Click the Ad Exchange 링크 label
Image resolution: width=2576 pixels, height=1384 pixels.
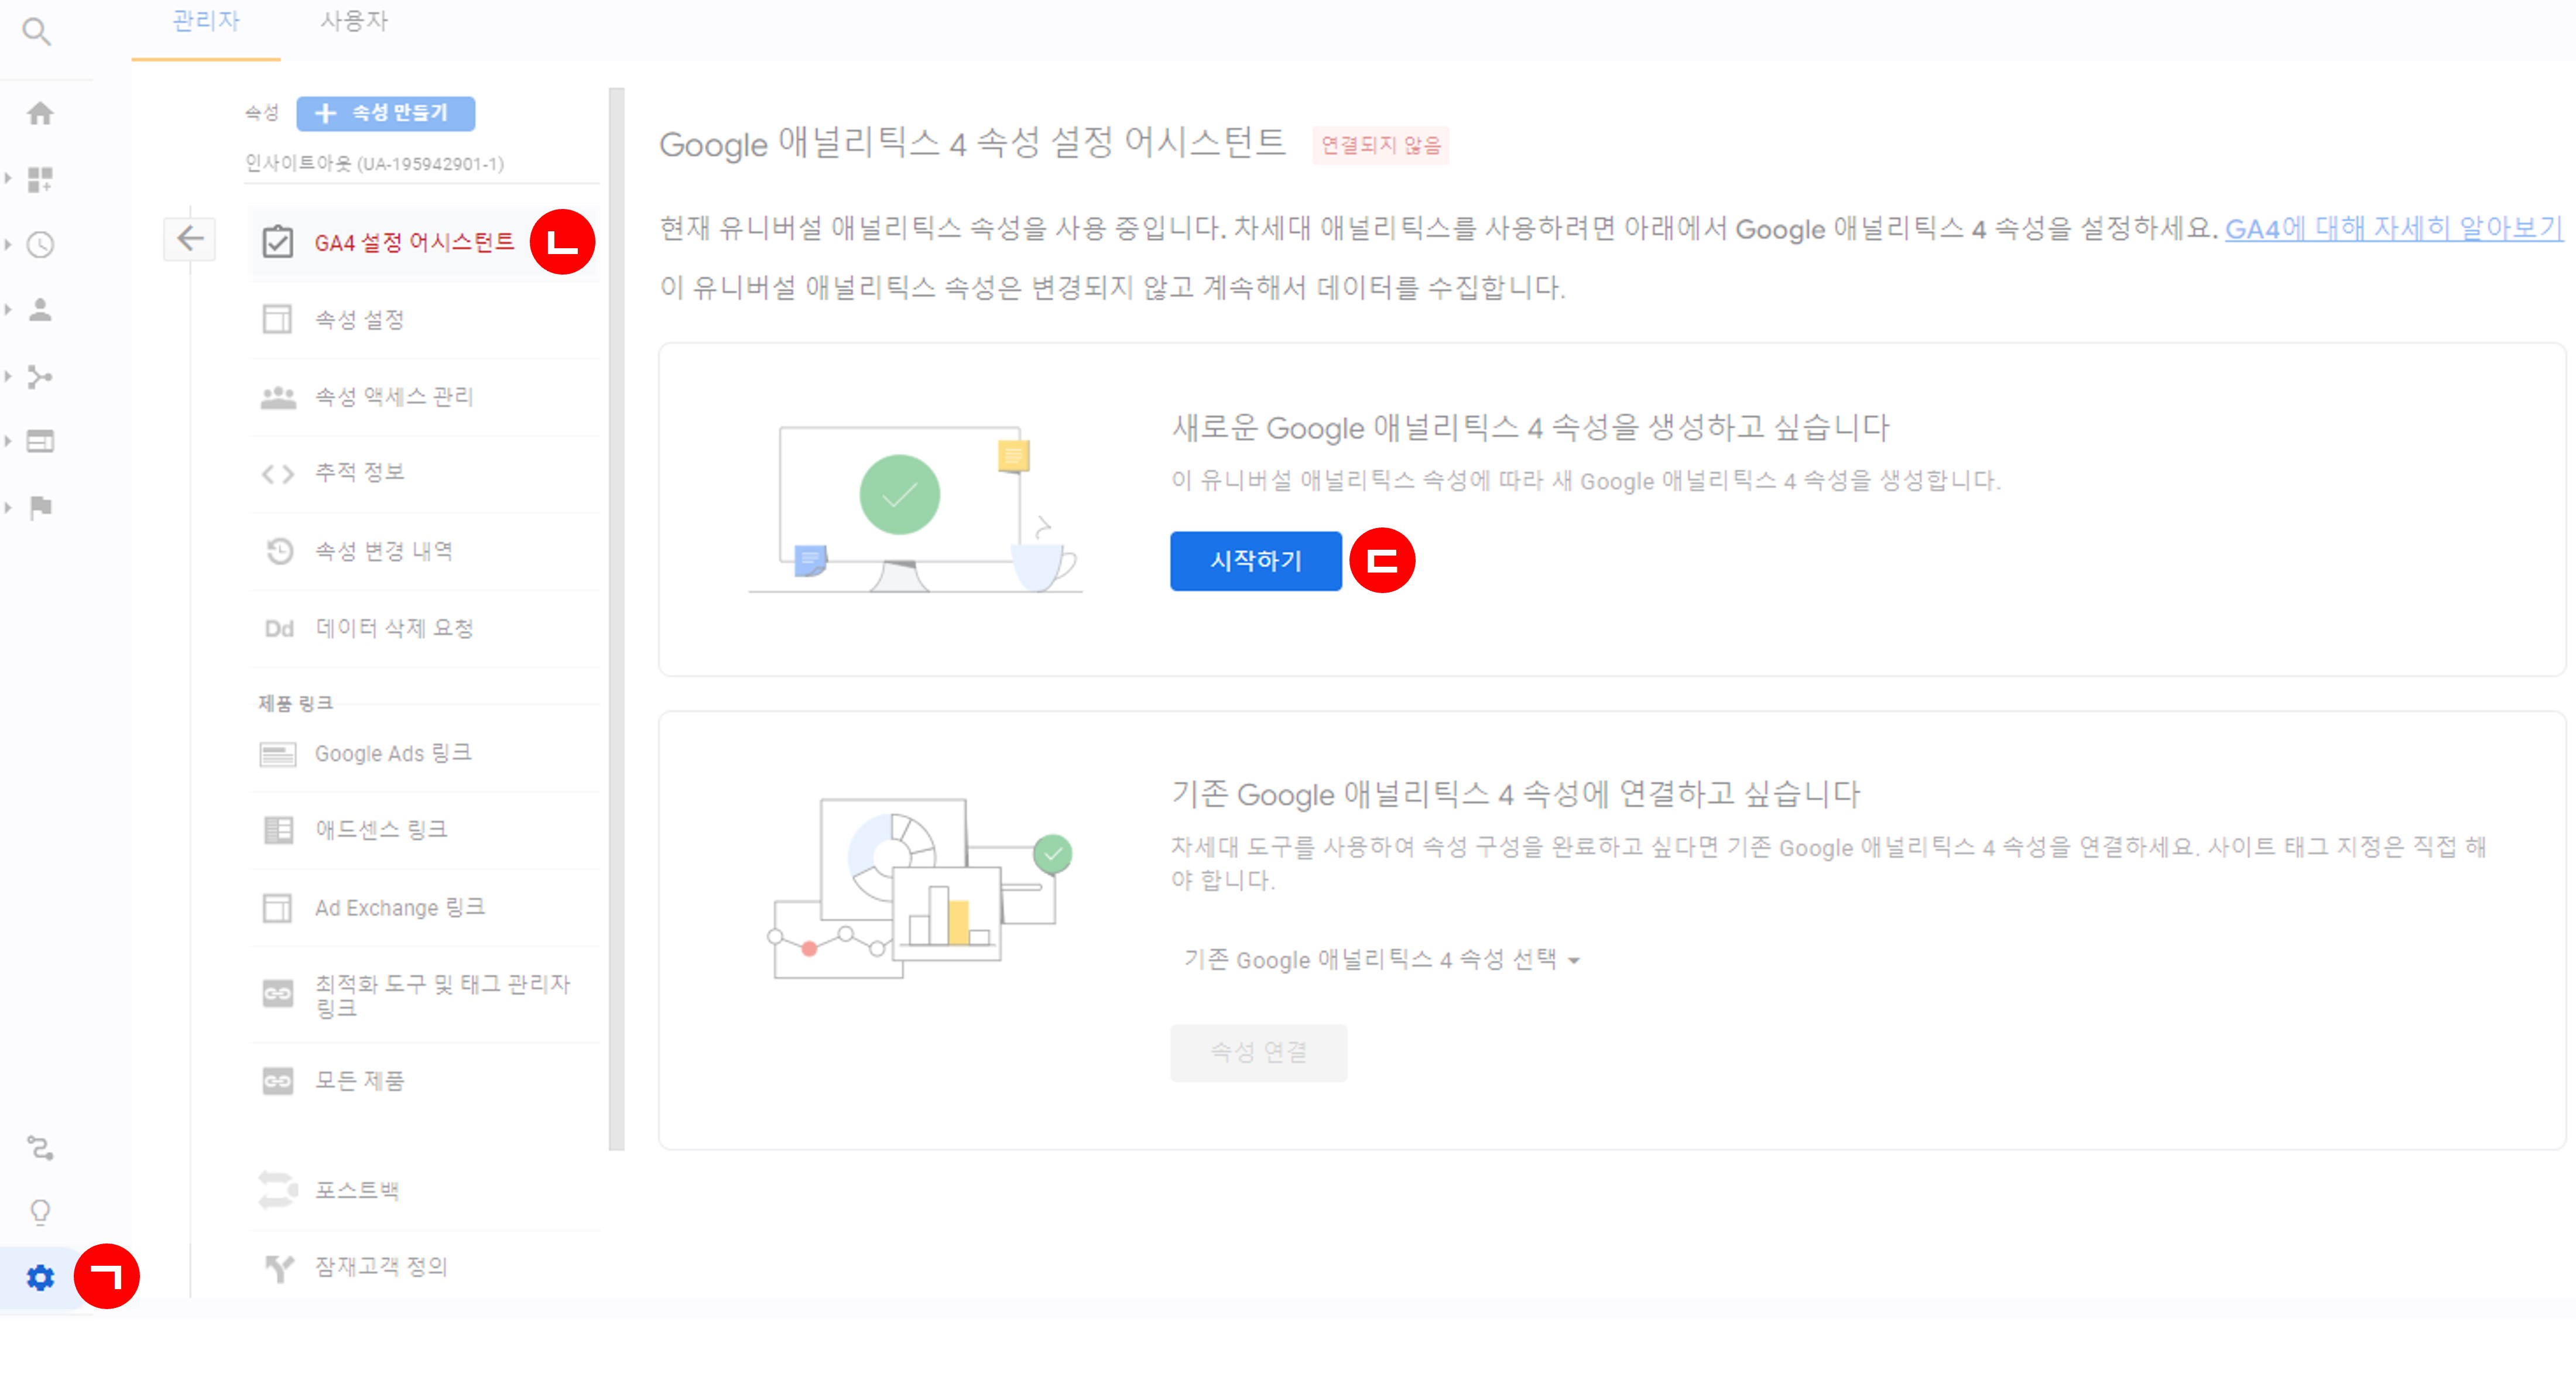tap(400, 908)
